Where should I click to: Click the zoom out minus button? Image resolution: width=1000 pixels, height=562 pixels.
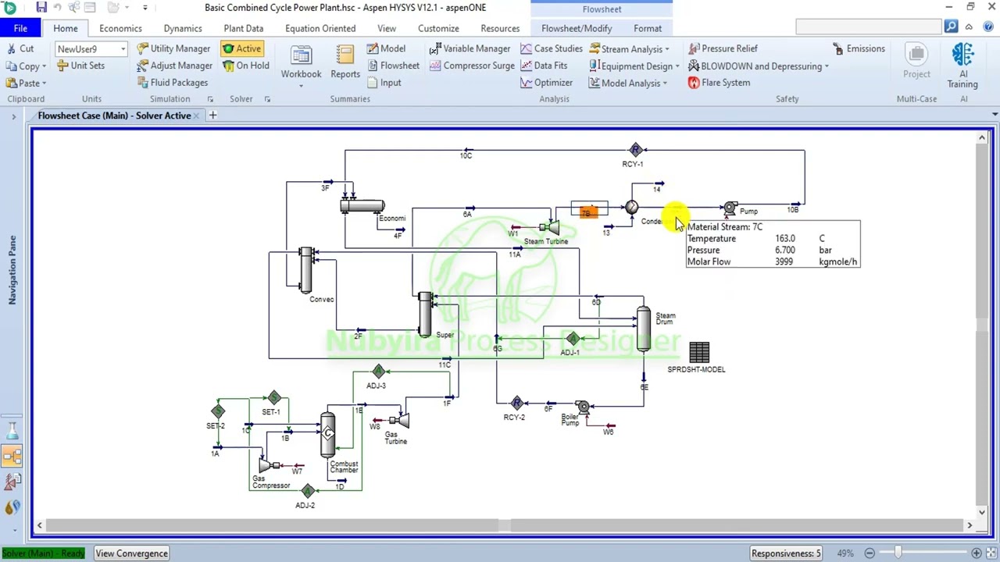point(870,553)
